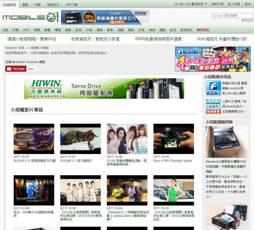254x230 pixels.
Task: Open the MITSUBISHI展場 video thumbnail
Action: point(80,190)
